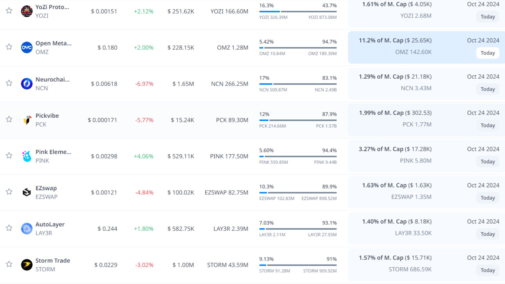Click the Neurochain NCN coin logo
505x284 pixels.
(27, 84)
